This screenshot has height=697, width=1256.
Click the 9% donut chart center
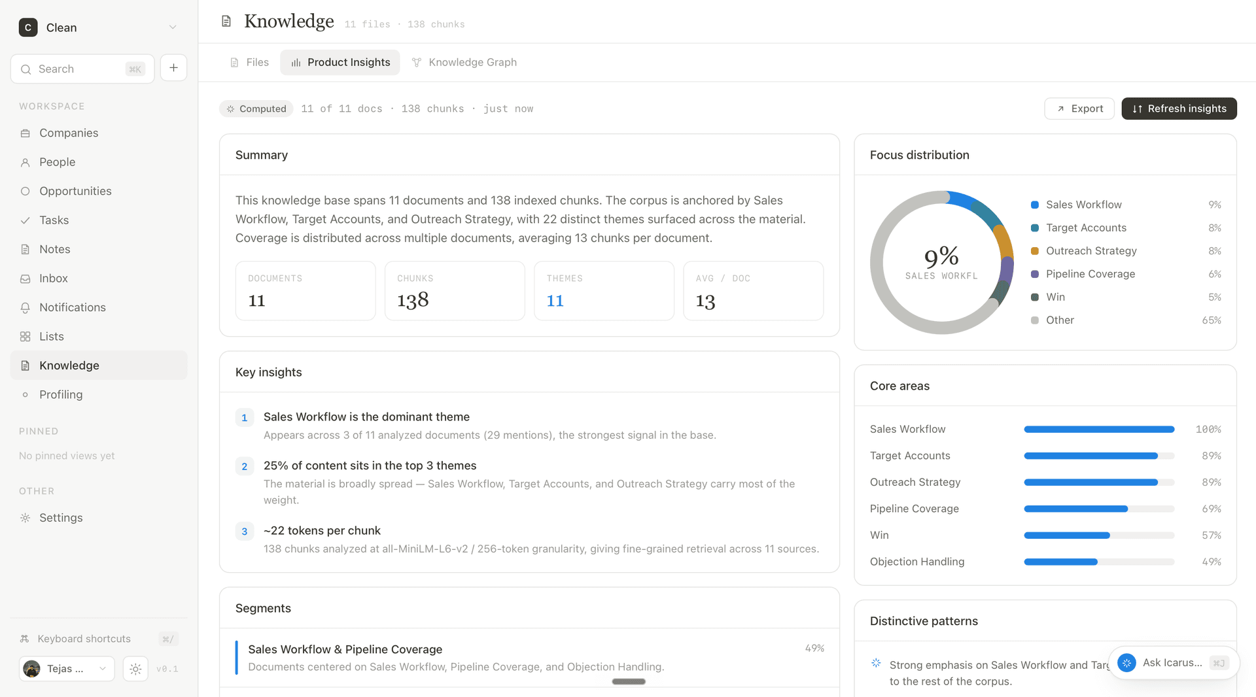[x=941, y=262]
